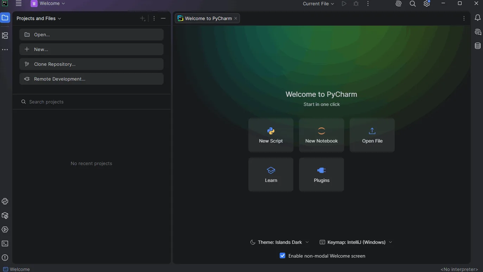Click the PyCharm logo icon in the title bar

(5, 4)
